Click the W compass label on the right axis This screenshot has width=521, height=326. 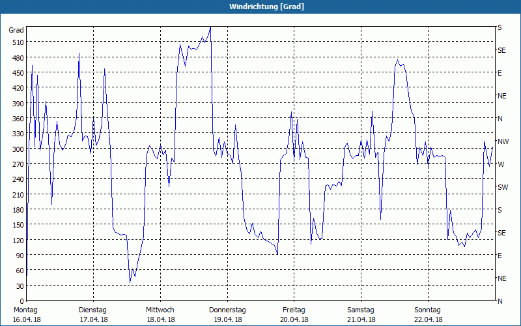point(501,164)
